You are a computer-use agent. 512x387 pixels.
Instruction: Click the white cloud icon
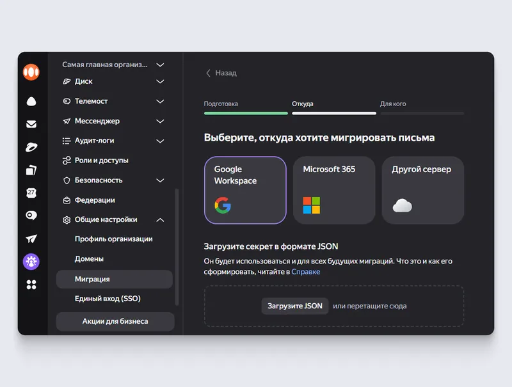(403, 205)
